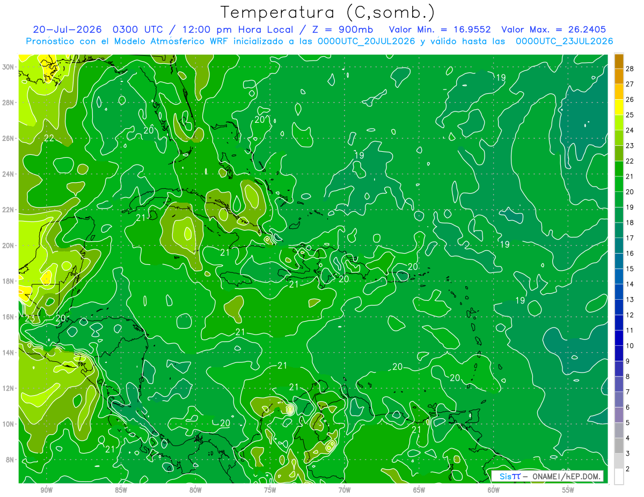The image size is (644, 497).
Task: Click the "10" label on the color scale
Action: click(630, 346)
